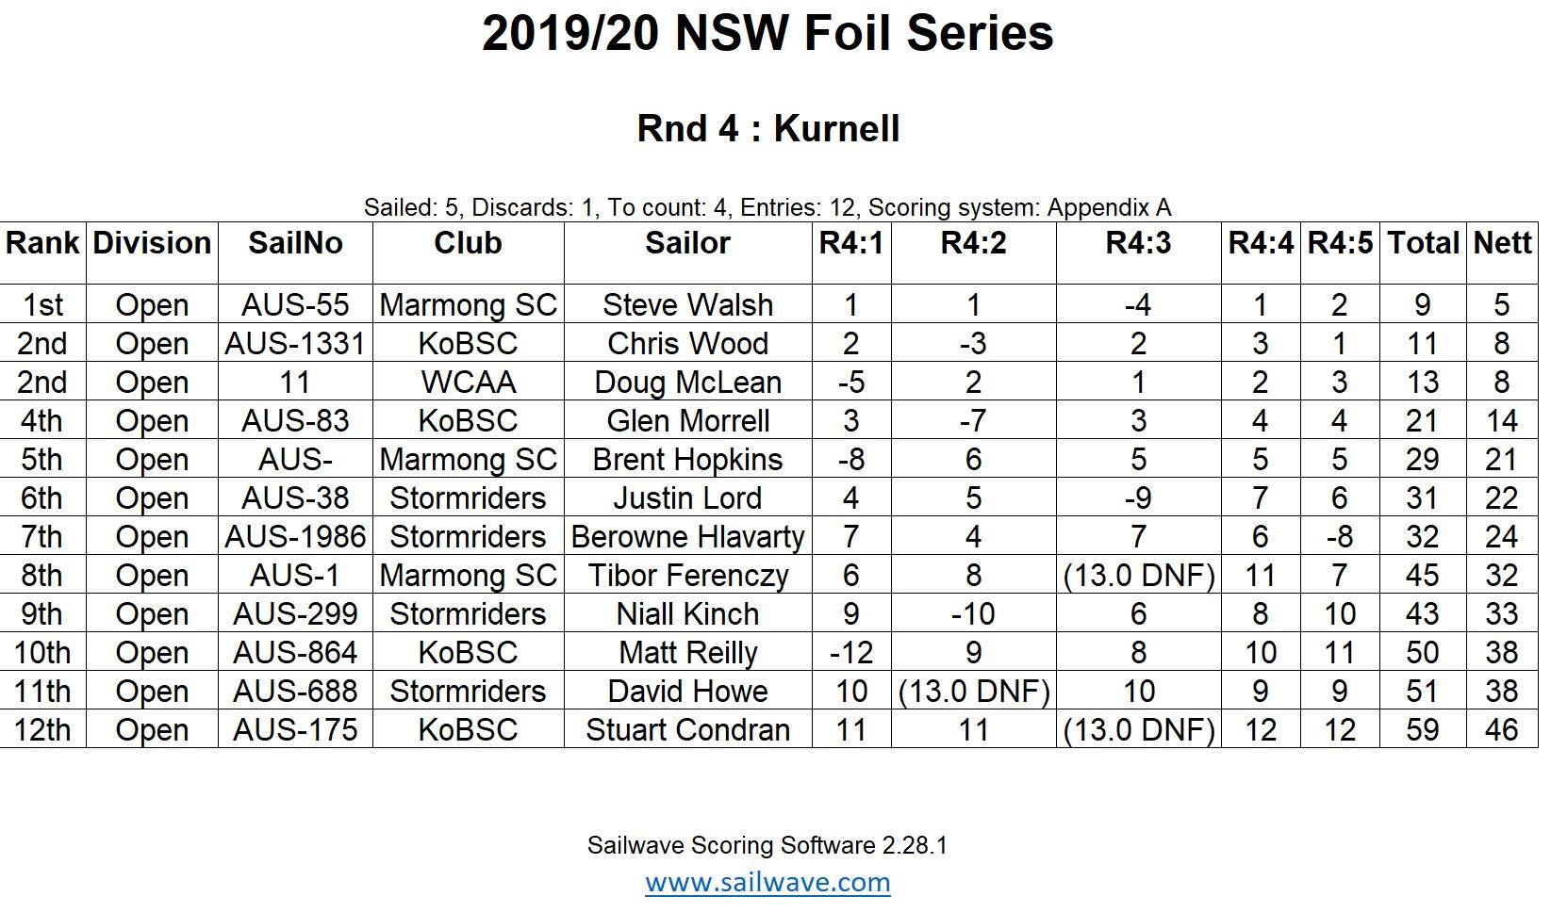Click the Rank column header

coord(42,243)
